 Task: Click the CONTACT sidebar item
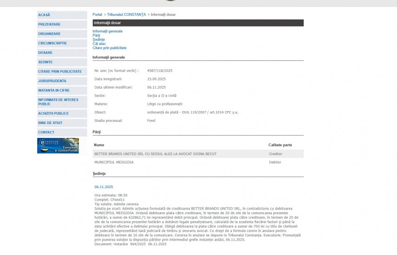click(x=46, y=132)
